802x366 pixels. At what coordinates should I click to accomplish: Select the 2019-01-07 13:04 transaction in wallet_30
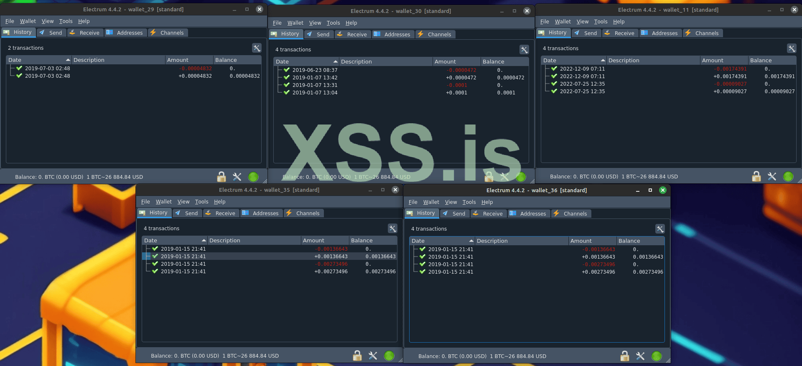[x=401, y=93]
